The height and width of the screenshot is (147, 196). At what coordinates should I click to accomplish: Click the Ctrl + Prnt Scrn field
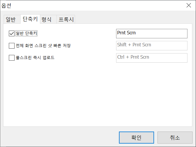(x=151, y=58)
